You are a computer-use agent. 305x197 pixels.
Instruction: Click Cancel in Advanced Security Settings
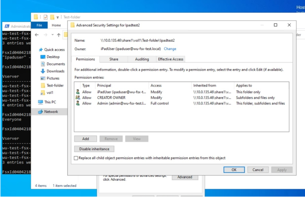[258, 170]
